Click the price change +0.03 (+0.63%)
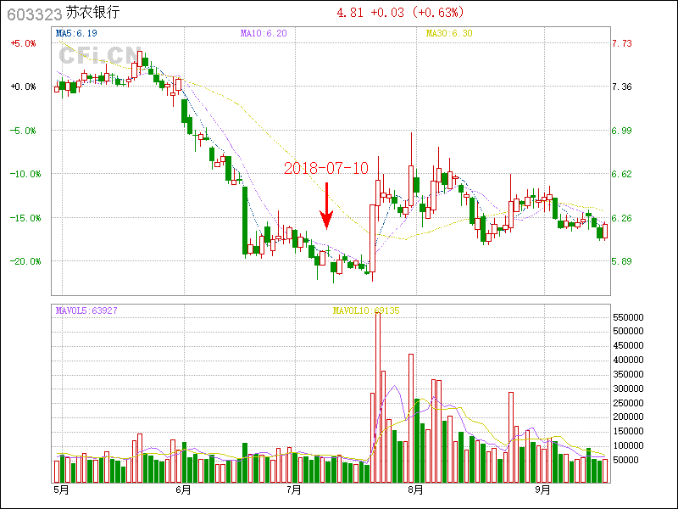 (x=417, y=12)
